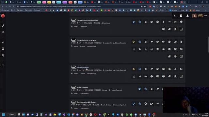Switch to the green grouped browser tab
The width and height of the screenshot is (209, 117).
pyautogui.click(x=39, y=2)
